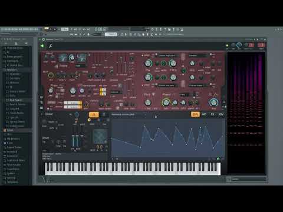The width and height of the screenshot is (283, 212).
Task: Open the Classic resonance type dropdown of filter 1
Action: pyautogui.click(x=198, y=55)
